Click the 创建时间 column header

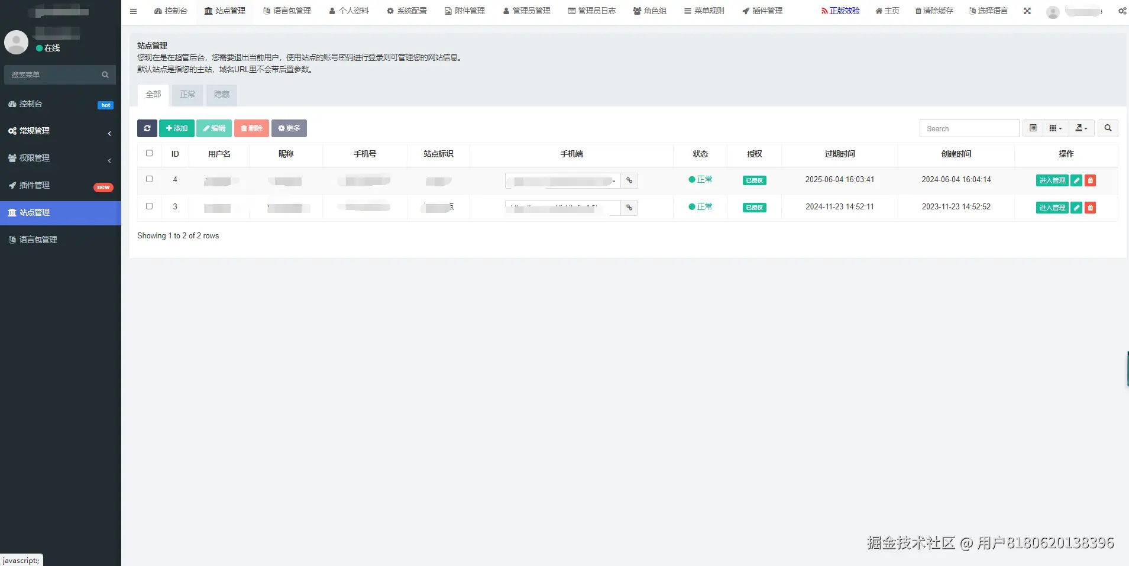956,154
